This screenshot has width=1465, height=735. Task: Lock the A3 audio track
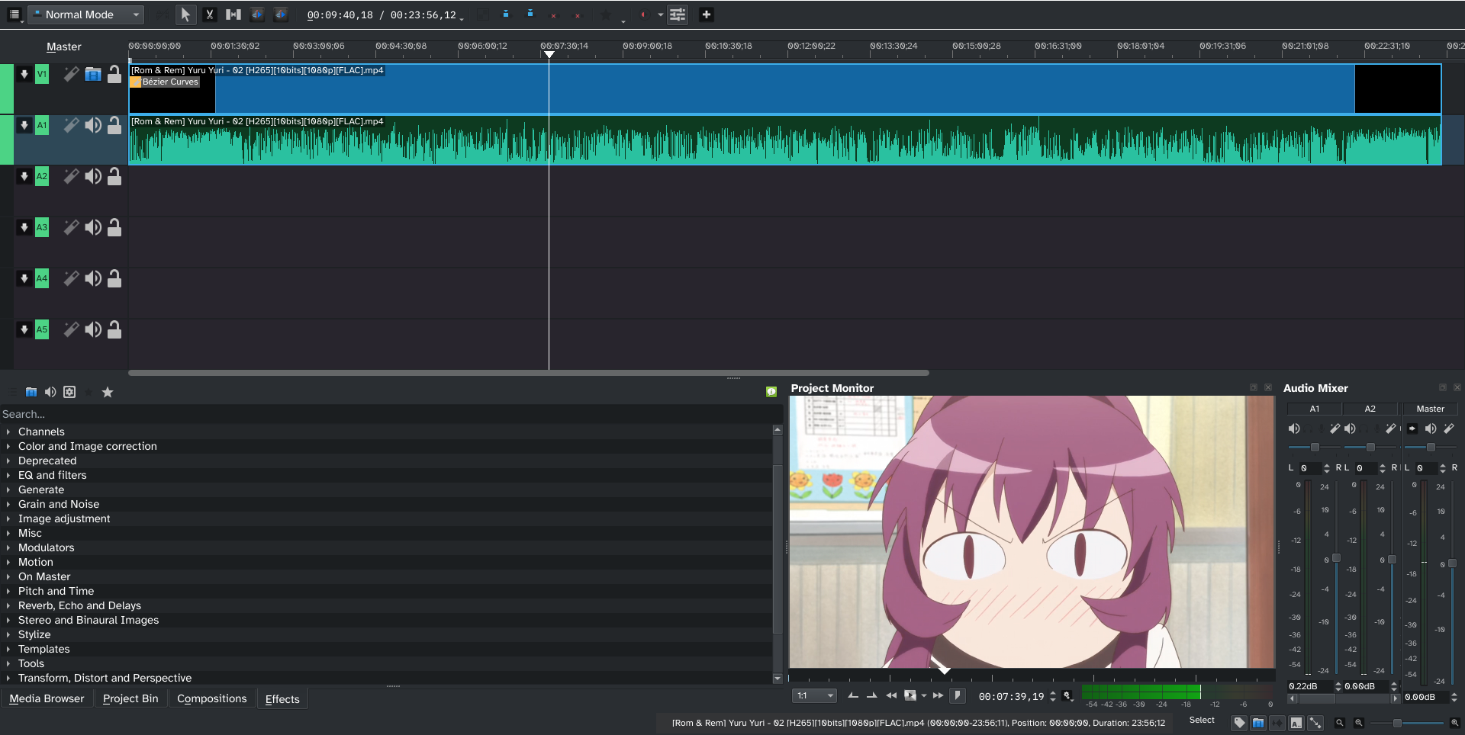pyautogui.click(x=114, y=227)
